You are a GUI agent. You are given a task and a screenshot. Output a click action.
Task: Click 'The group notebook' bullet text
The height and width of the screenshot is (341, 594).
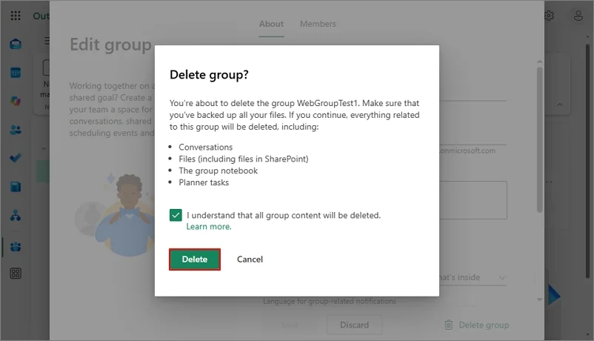tap(218, 170)
